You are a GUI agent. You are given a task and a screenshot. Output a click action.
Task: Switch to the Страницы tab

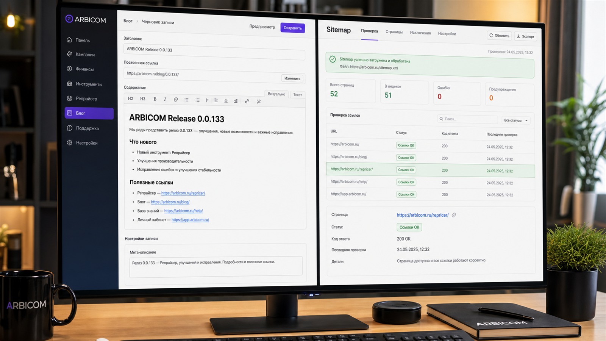coord(394,32)
